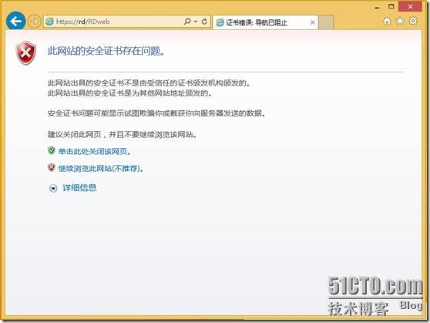Go back with the blue back arrow

point(15,21)
